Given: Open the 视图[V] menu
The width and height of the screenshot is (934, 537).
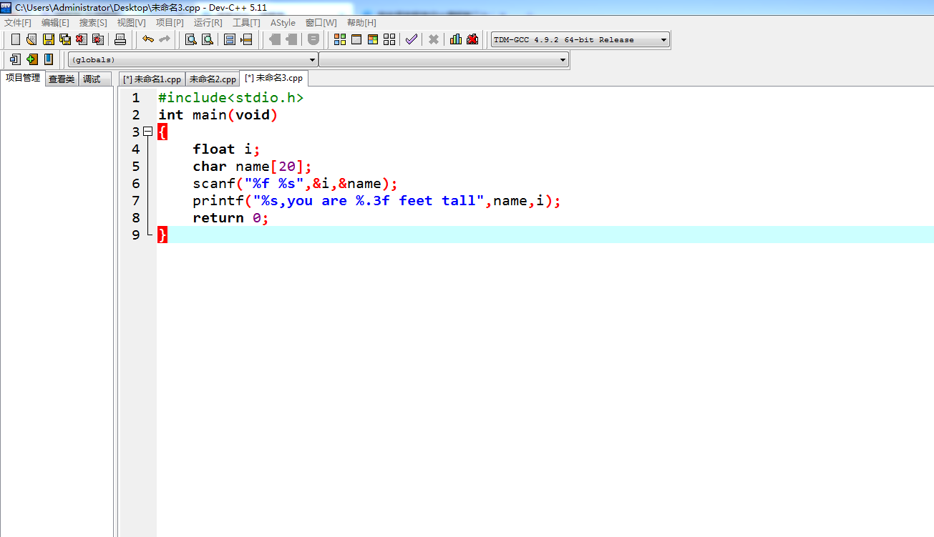Looking at the screenshot, I should pos(132,23).
